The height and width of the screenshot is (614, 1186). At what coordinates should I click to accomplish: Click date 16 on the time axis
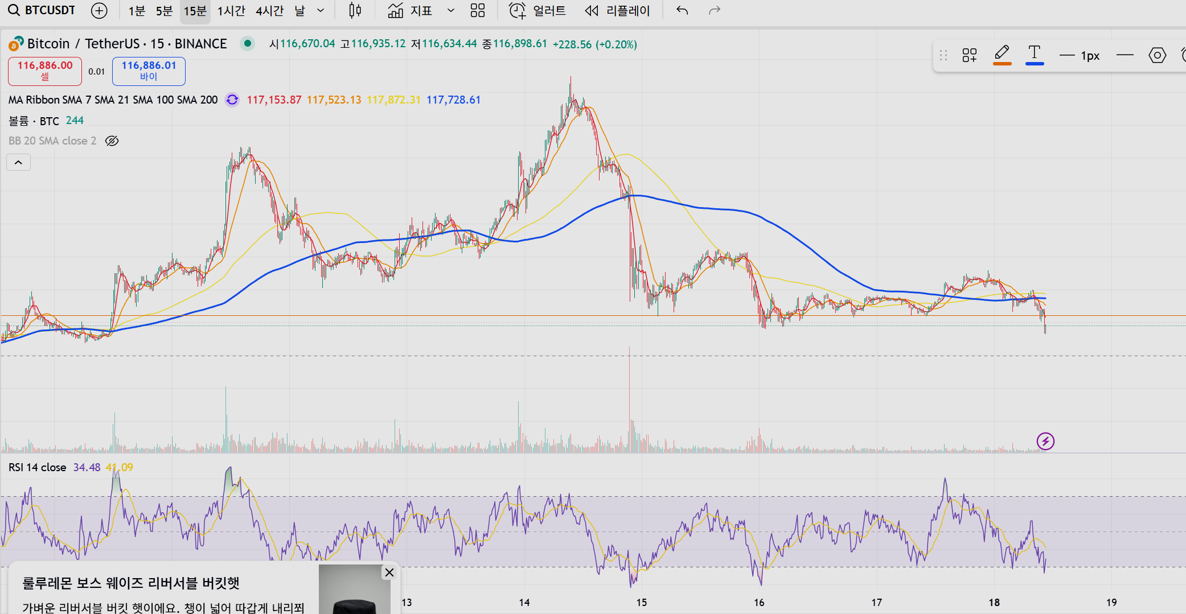pyautogui.click(x=759, y=603)
